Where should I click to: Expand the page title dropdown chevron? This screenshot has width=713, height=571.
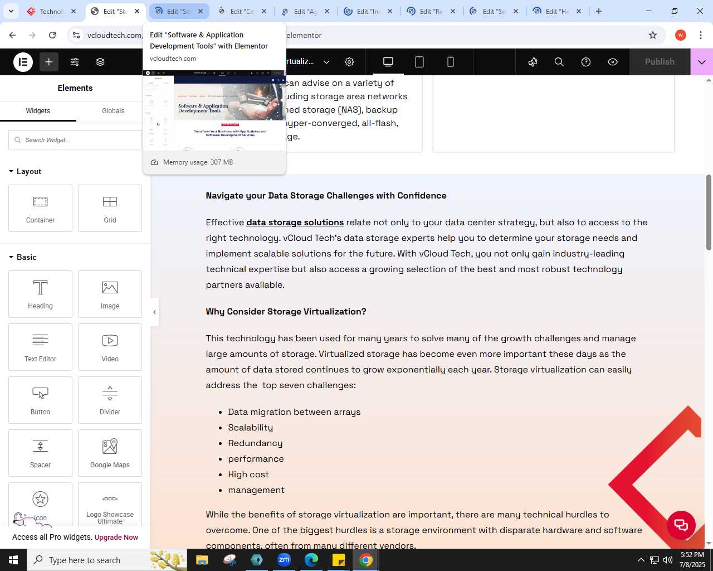click(326, 62)
